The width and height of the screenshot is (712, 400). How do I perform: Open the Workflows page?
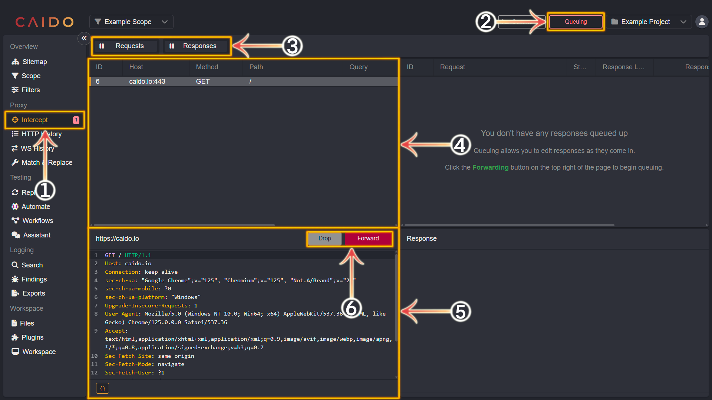(x=32, y=221)
